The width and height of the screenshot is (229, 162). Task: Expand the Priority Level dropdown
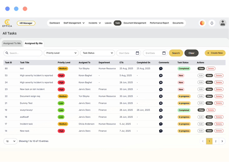click(x=61, y=53)
